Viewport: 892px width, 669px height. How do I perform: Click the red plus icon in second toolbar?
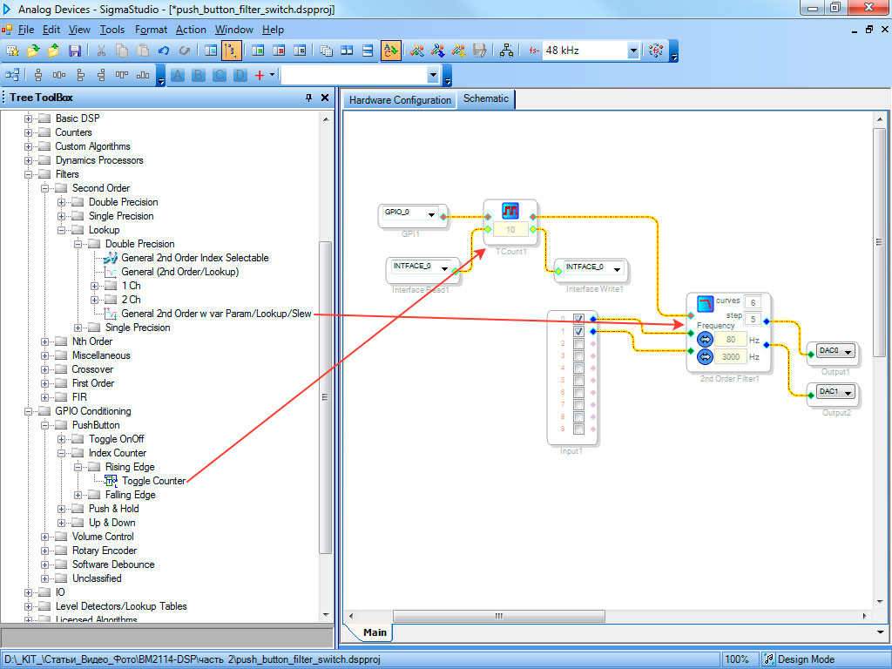(x=259, y=75)
